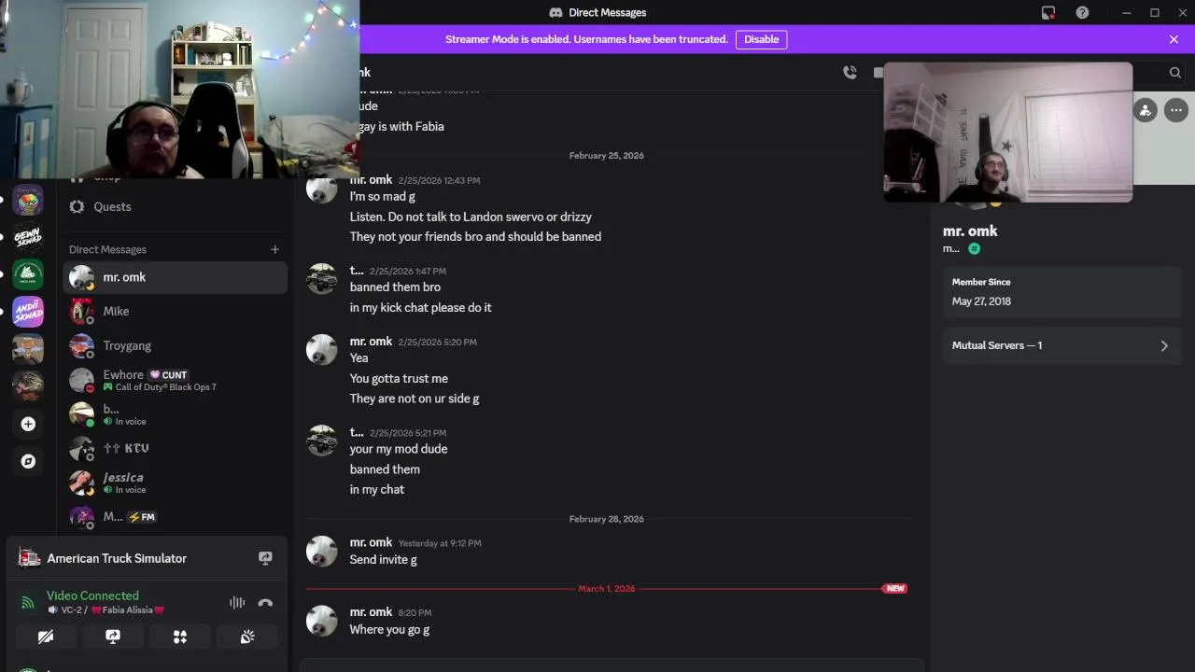Open the Activities launcher icon
Screen dimensions: 1195x672
[180, 637]
